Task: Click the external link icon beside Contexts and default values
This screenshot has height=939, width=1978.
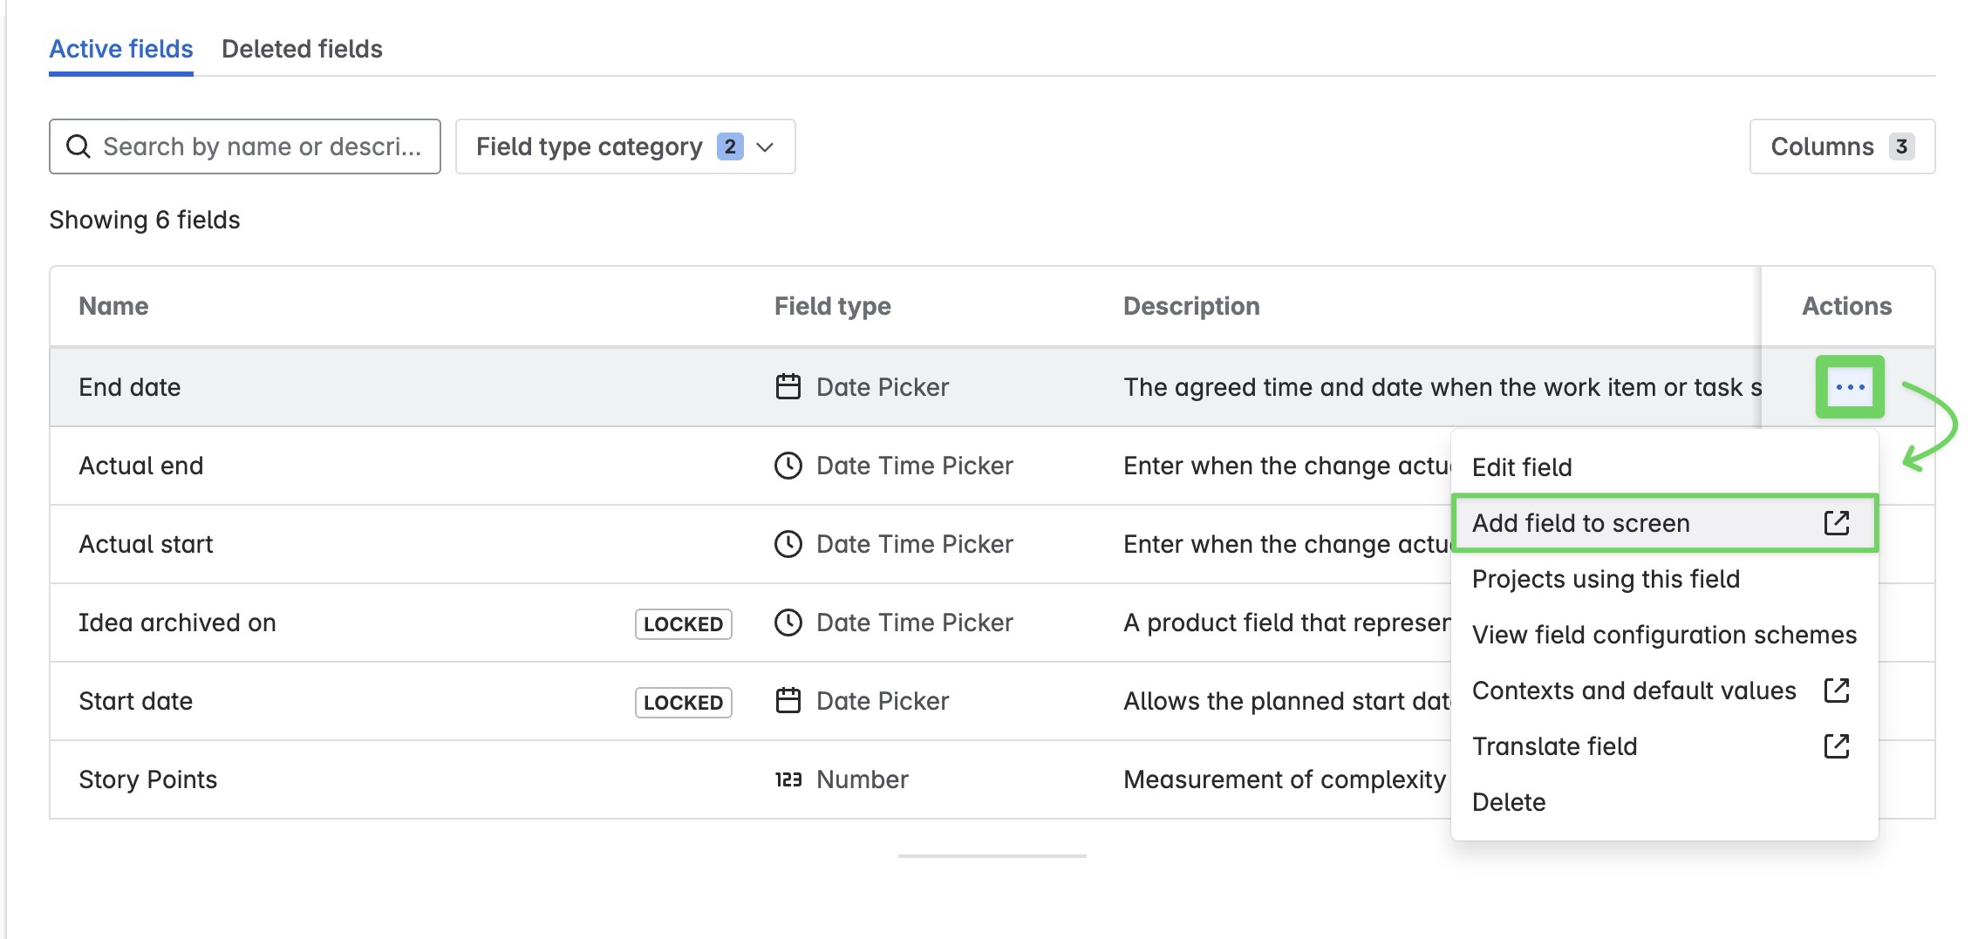Action: click(x=1837, y=691)
